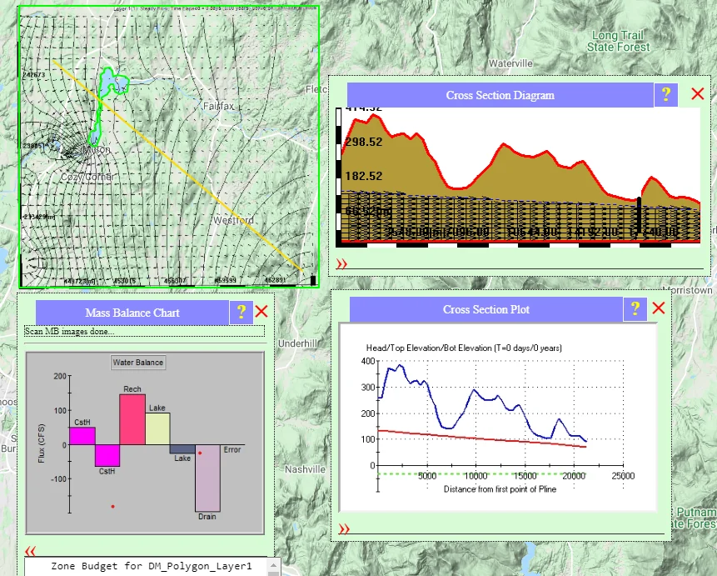Click the negative Lake bar in chart
Screen dimensions: 717x576
(x=182, y=448)
